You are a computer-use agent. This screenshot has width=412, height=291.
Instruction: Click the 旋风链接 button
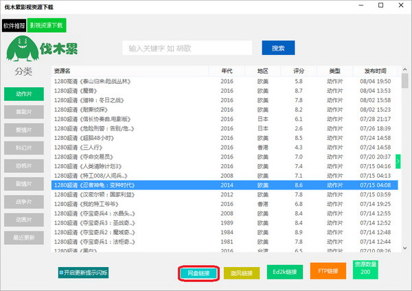pyautogui.click(x=242, y=273)
